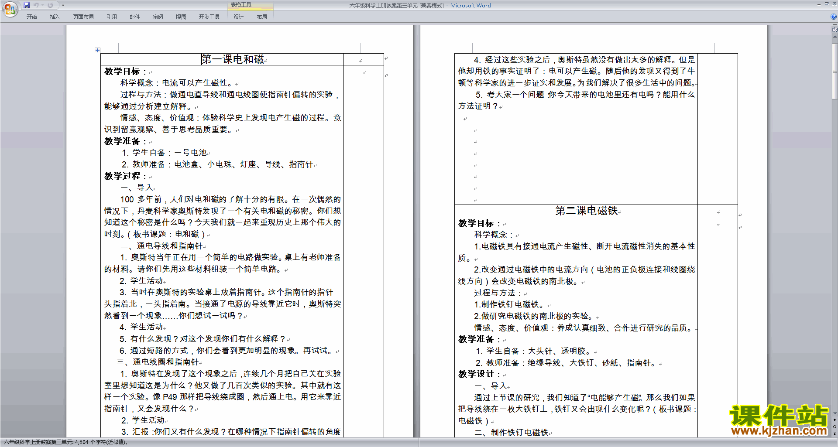Click 教学过程 heading text

[125, 176]
